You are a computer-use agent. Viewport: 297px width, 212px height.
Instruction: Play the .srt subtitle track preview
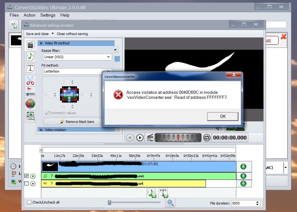coord(33,184)
